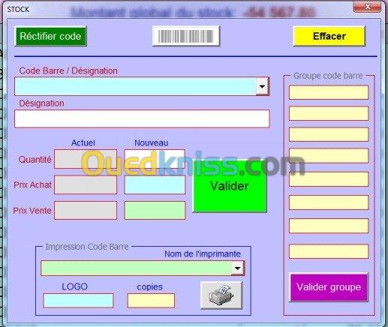Select the Actuel Prix Achat field
388x327 pixels.
click(x=86, y=184)
